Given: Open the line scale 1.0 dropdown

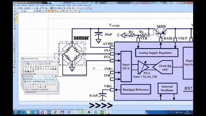Looking at the screenshot, I should pyautogui.click(x=22, y=11).
